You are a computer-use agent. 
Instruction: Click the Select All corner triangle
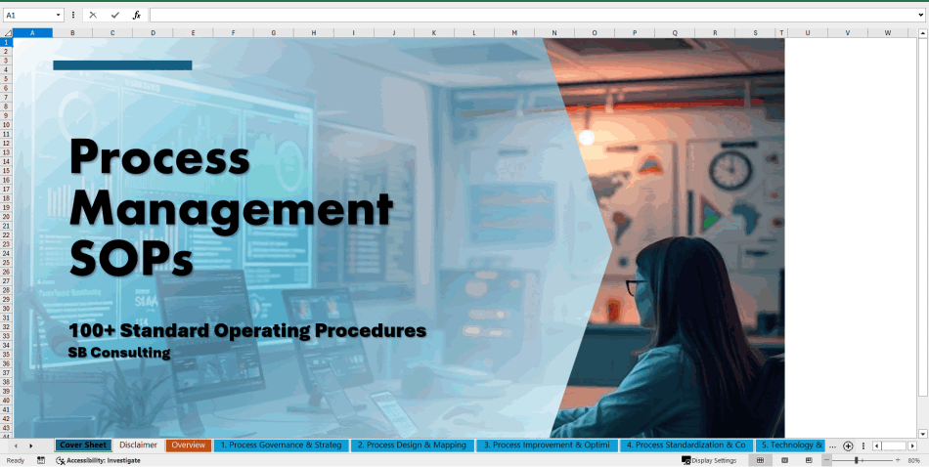[x=7, y=32]
